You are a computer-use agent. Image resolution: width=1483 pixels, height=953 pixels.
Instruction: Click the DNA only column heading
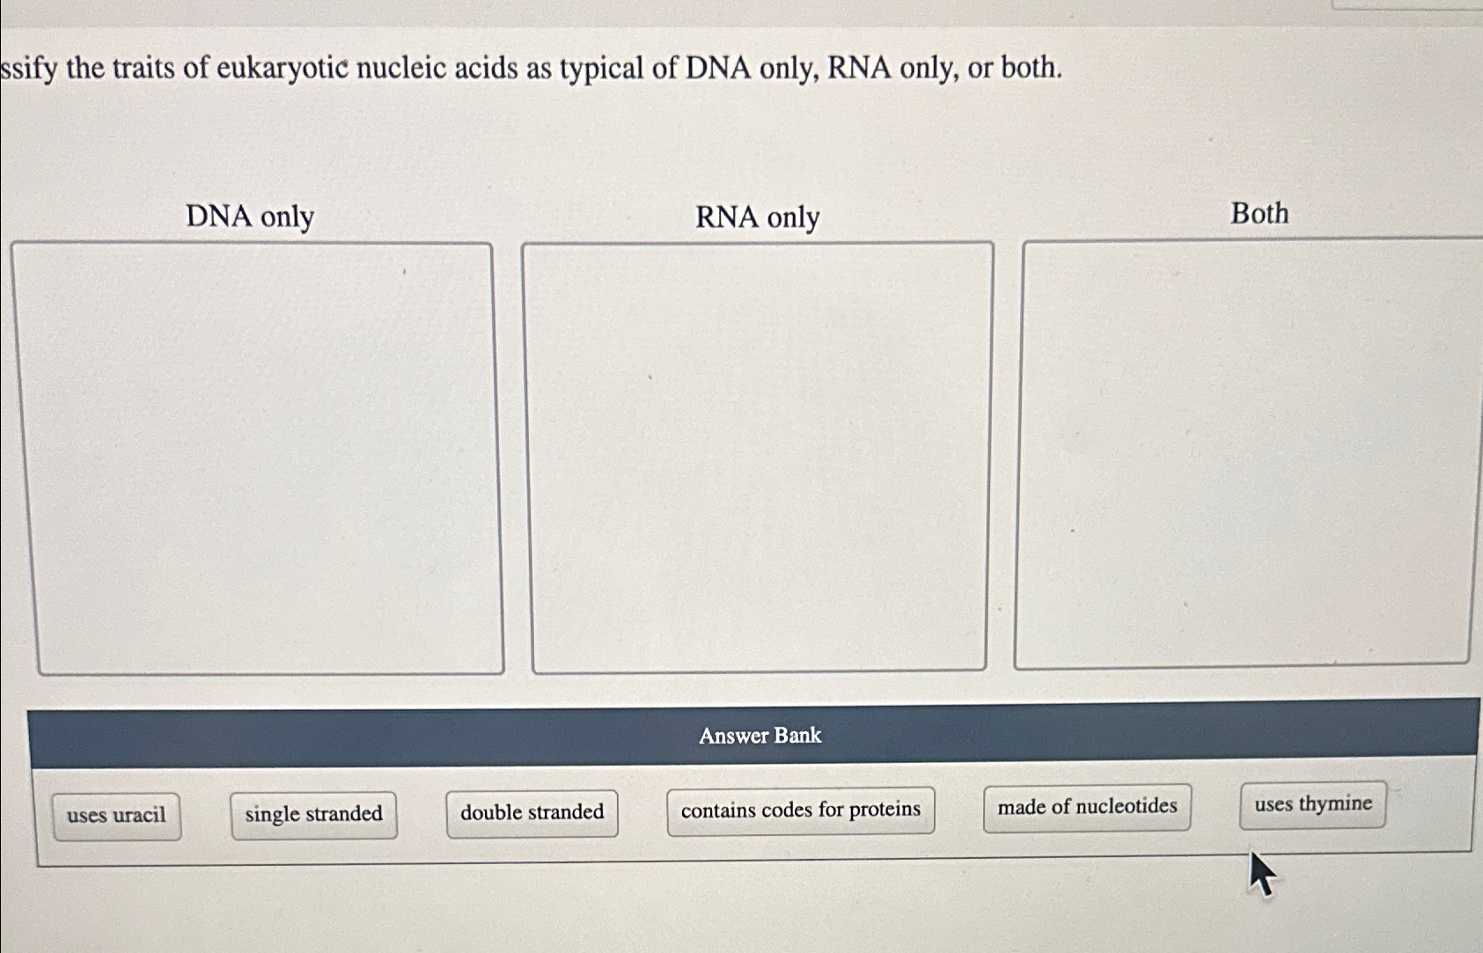point(250,216)
